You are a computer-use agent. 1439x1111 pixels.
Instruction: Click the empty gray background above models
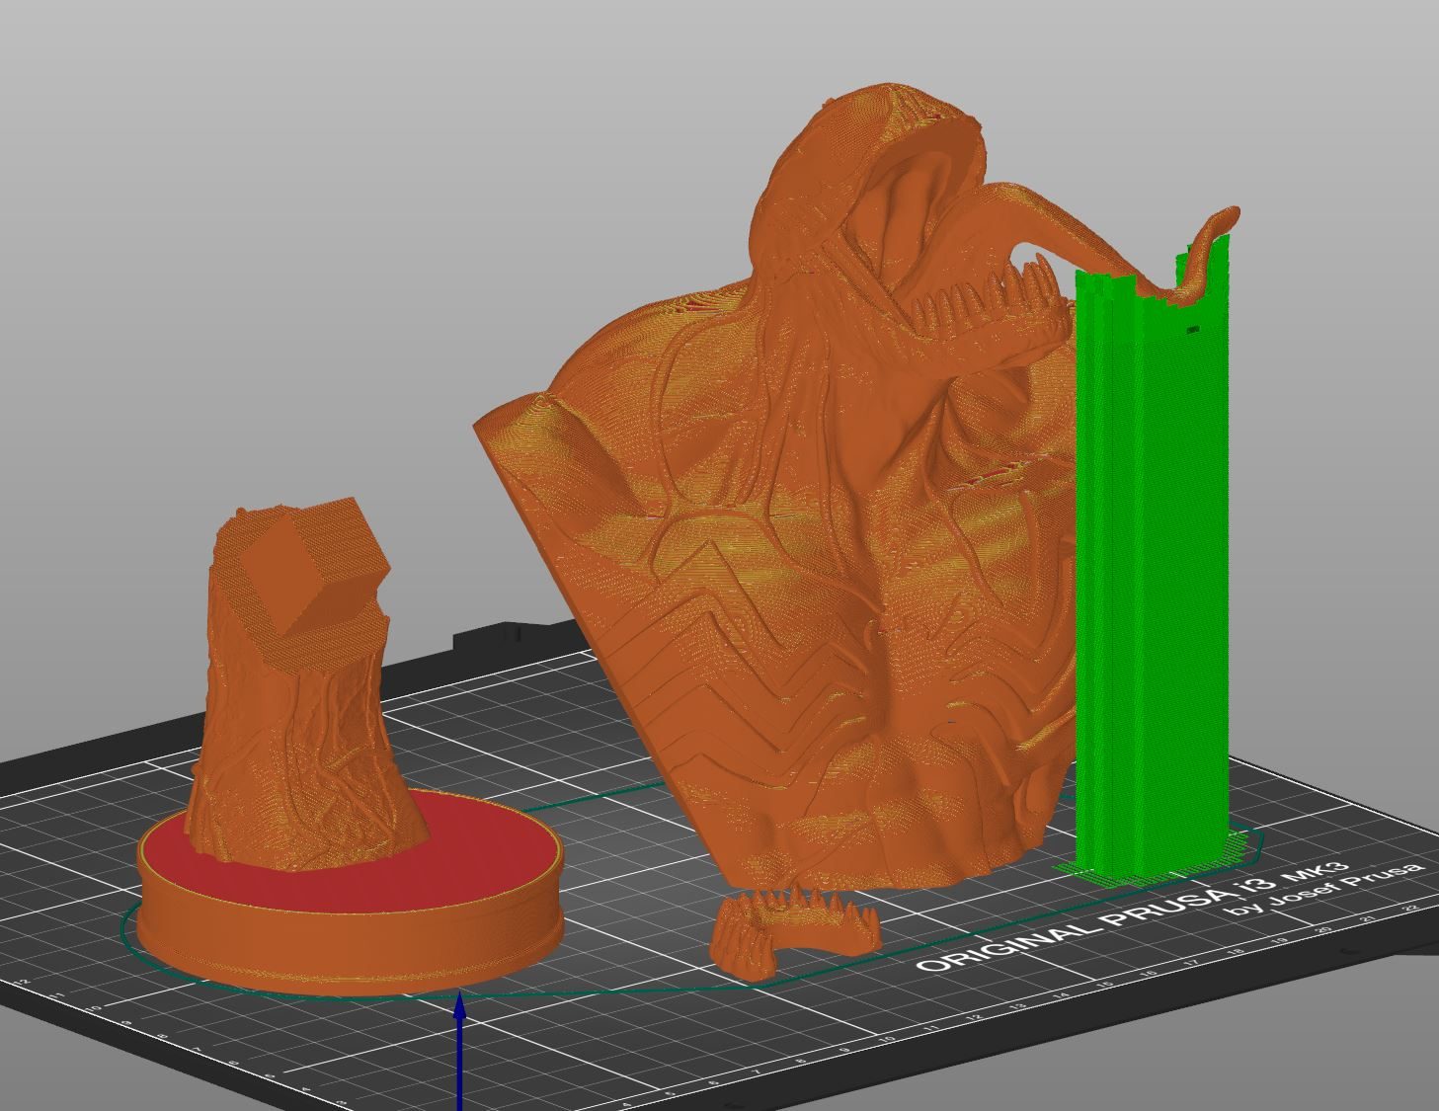(395, 198)
